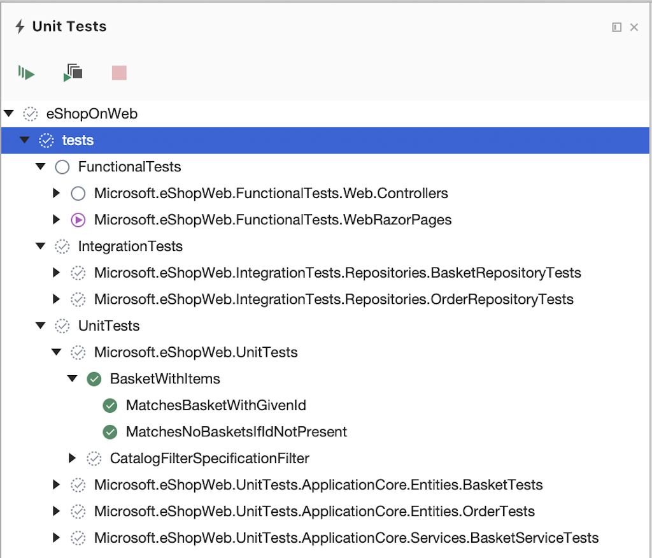Click the Unit Tests lightning bolt icon

[x=20, y=27]
